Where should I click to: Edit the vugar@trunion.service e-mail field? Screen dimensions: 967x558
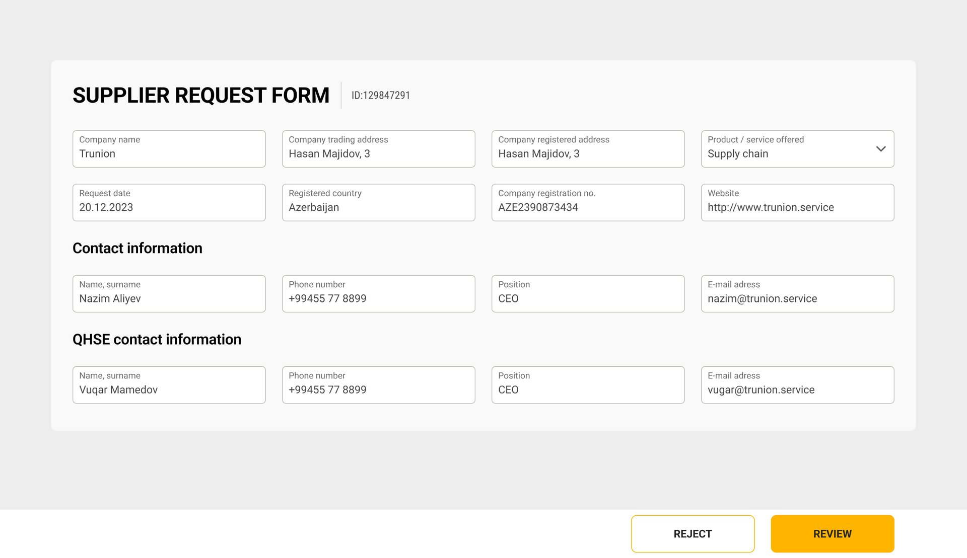[797, 385]
